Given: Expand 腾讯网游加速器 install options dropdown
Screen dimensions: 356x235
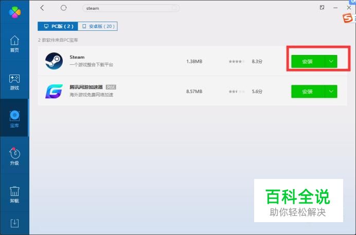Looking at the screenshot, I should click(331, 92).
